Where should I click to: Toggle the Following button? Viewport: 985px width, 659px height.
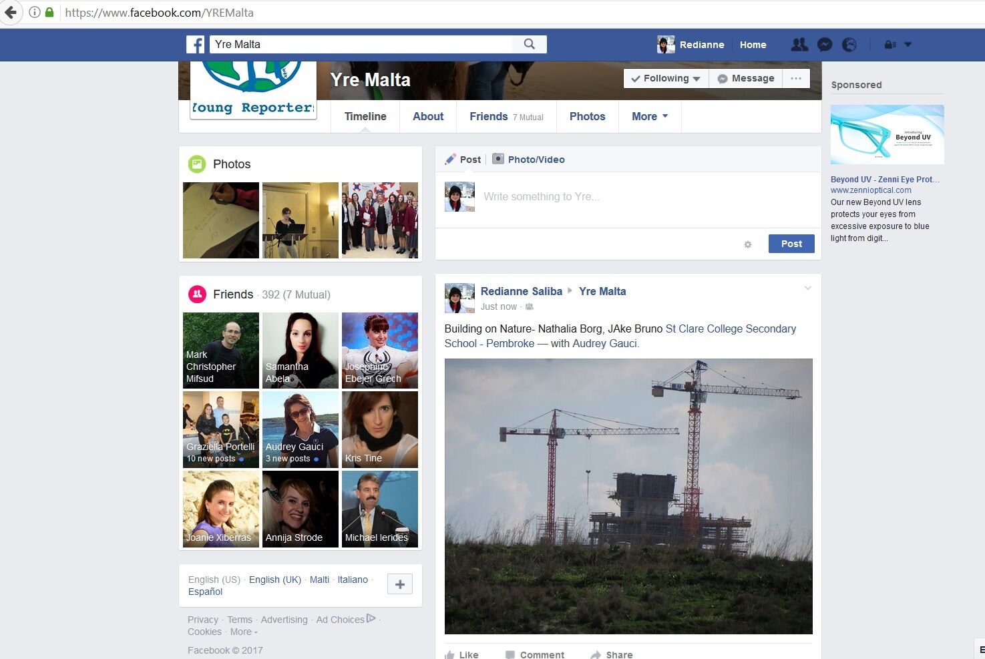tap(665, 78)
